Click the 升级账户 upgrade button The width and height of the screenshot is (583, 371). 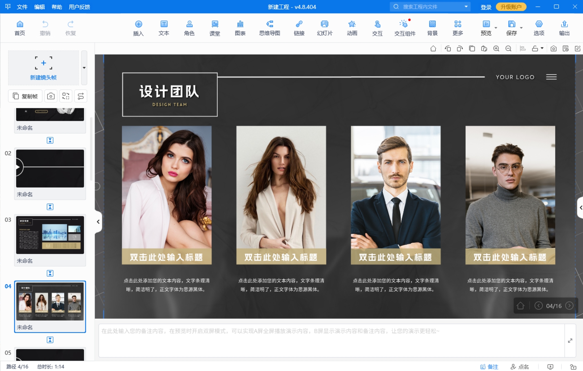pyautogui.click(x=511, y=7)
